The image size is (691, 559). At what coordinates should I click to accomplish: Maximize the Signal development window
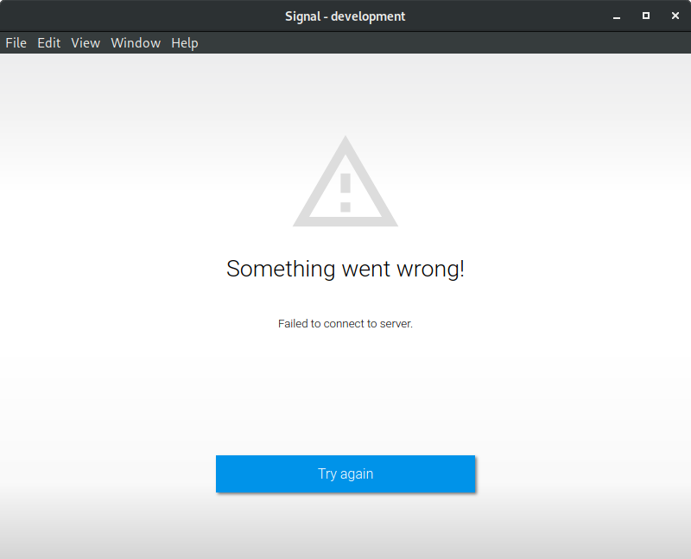coord(645,16)
